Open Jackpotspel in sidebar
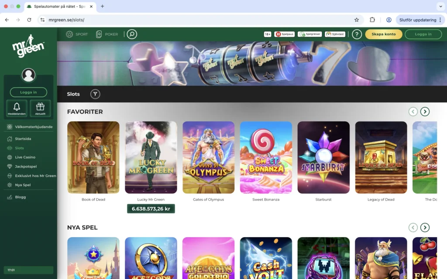The width and height of the screenshot is (447, 279). coord(22,167)
